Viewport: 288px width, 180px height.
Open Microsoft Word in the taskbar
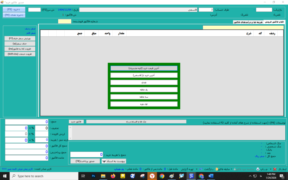point(211,176)
